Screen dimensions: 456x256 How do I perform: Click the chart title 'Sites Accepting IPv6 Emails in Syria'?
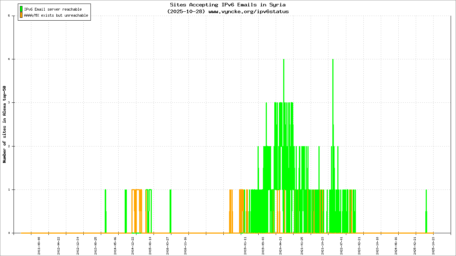click(x=228, y=5)
